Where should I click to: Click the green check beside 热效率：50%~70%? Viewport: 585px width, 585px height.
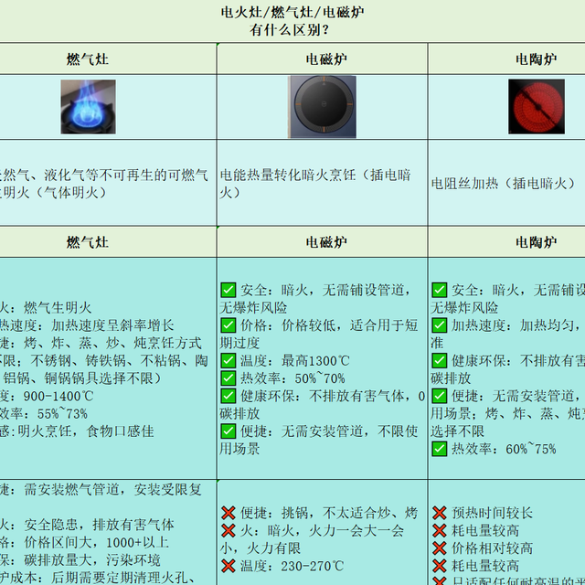(x=228, y=378)
